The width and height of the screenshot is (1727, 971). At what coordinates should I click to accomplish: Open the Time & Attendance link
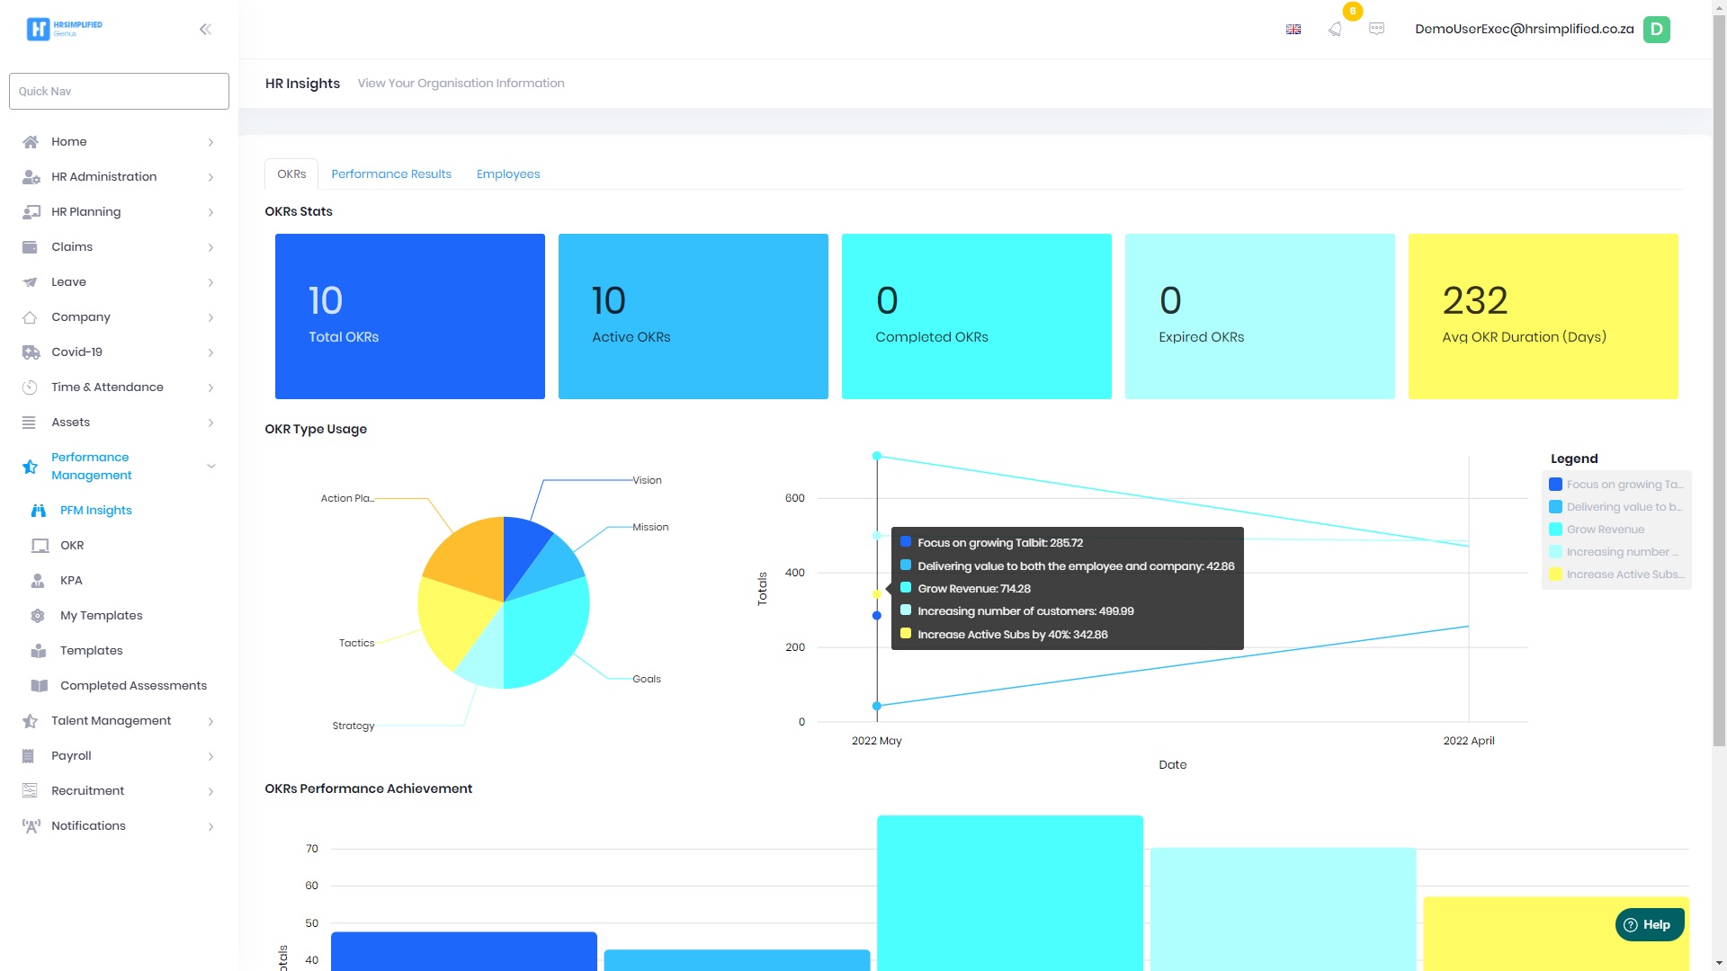click(x=107, y=387)
